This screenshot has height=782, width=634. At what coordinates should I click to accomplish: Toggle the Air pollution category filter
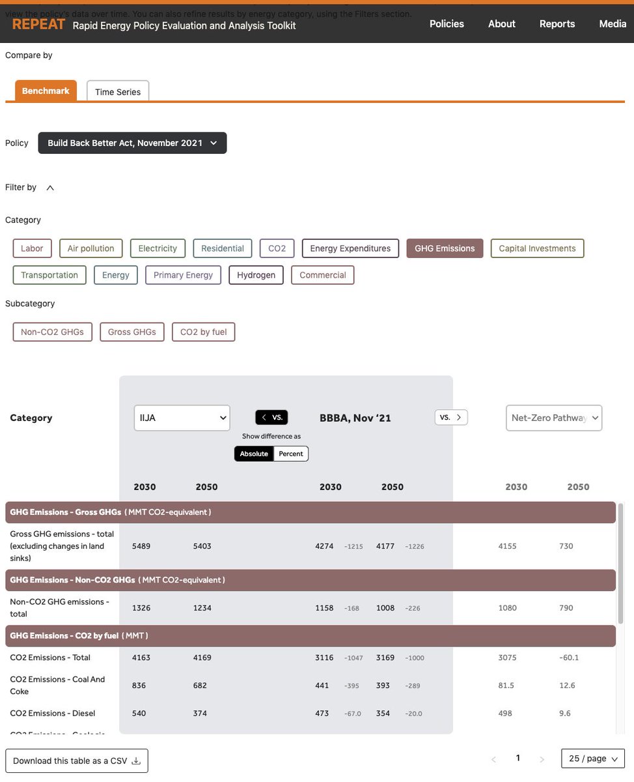(90, 248)
